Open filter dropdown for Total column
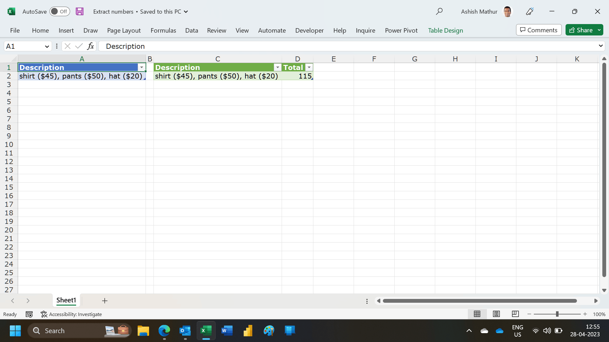The height and width of the screenshot is (342, 609). coord(309,67)
